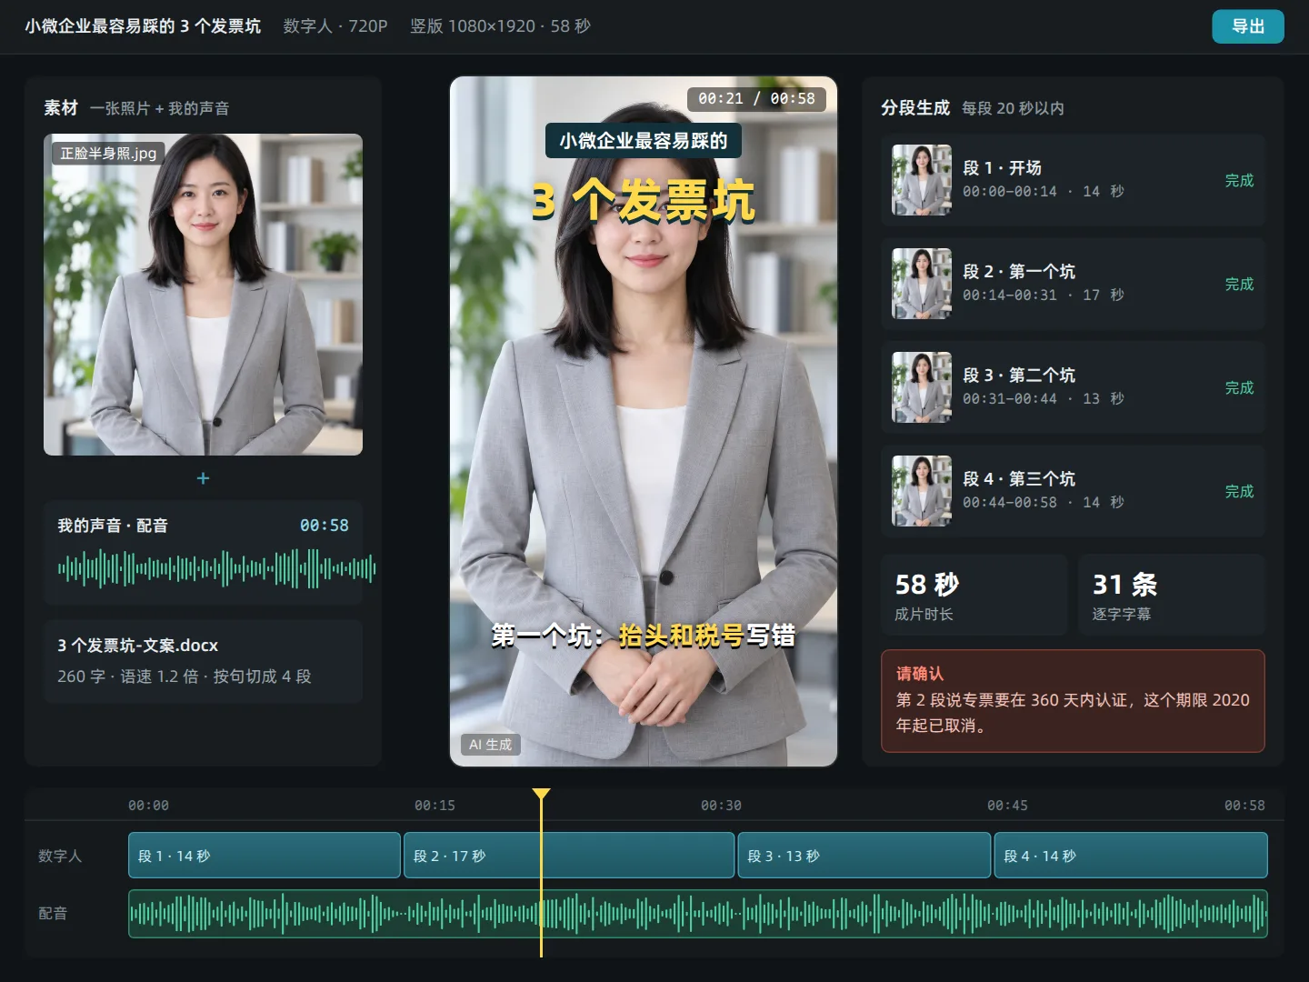Click 竖版 1080×1920 · 58 秒 info
Screen dimensions: 1309x982
coord(500,26)
